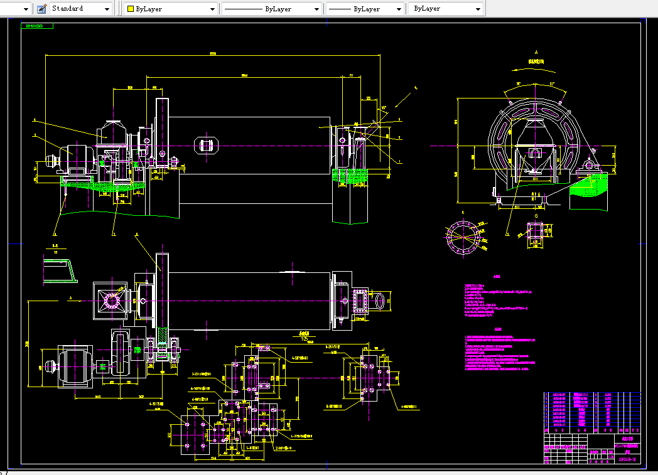
Task: Select the blue parts list table
Action: tap(592, 412)
